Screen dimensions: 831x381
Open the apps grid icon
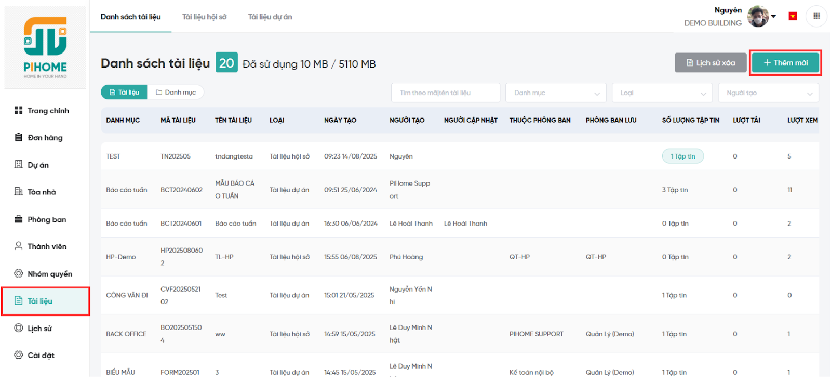tap(816, 16)
